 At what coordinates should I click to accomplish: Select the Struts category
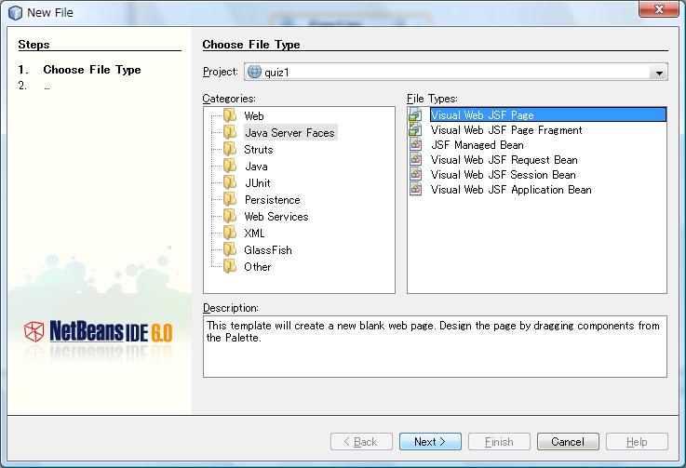tap(259, 150)
